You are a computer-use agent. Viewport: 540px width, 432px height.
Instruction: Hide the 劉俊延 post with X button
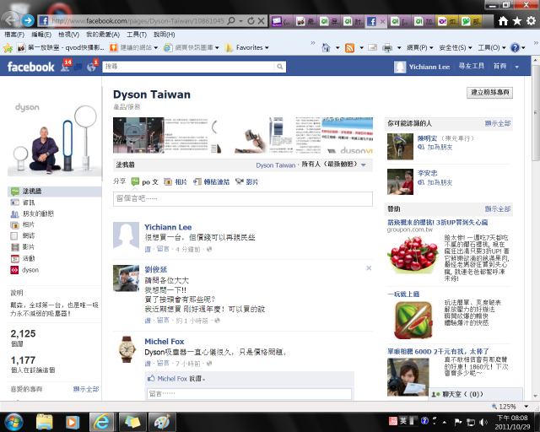pyautogui.click(x=369, y=268)
